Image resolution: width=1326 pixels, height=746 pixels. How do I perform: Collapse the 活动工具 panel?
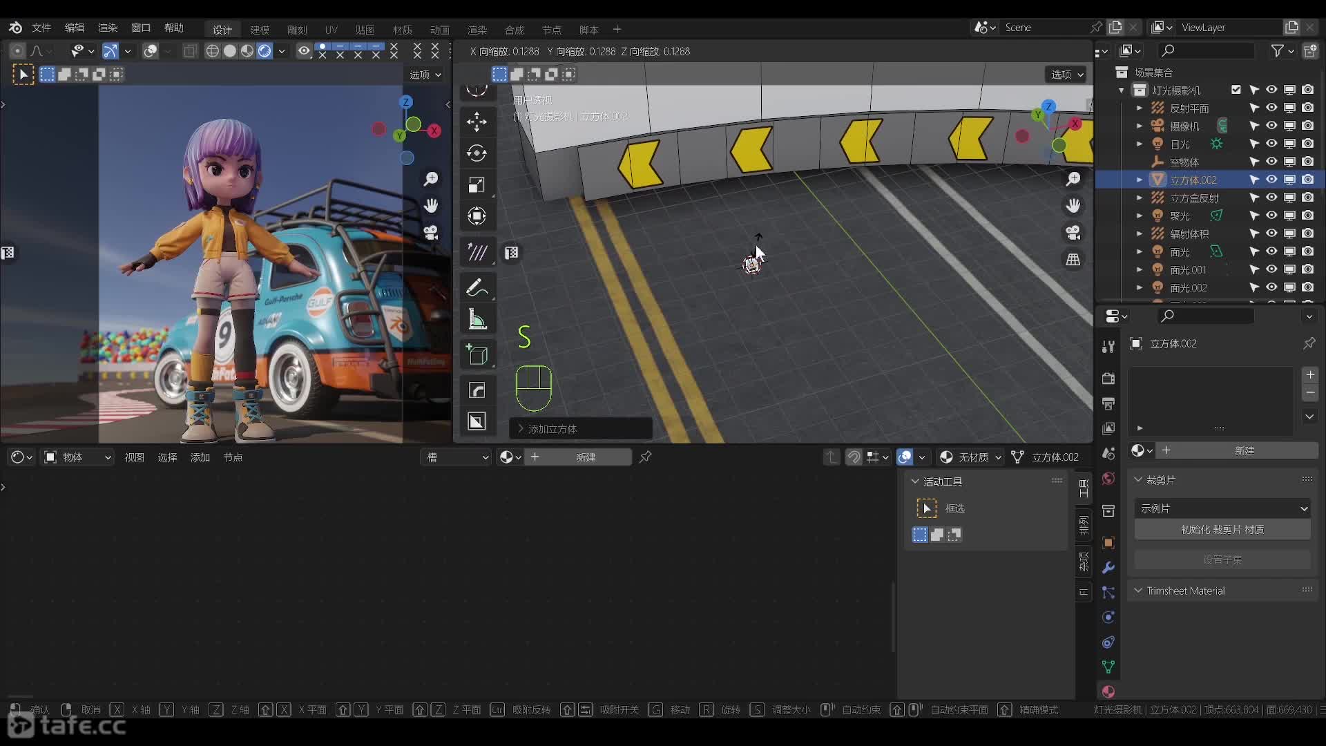pos(915,481)
